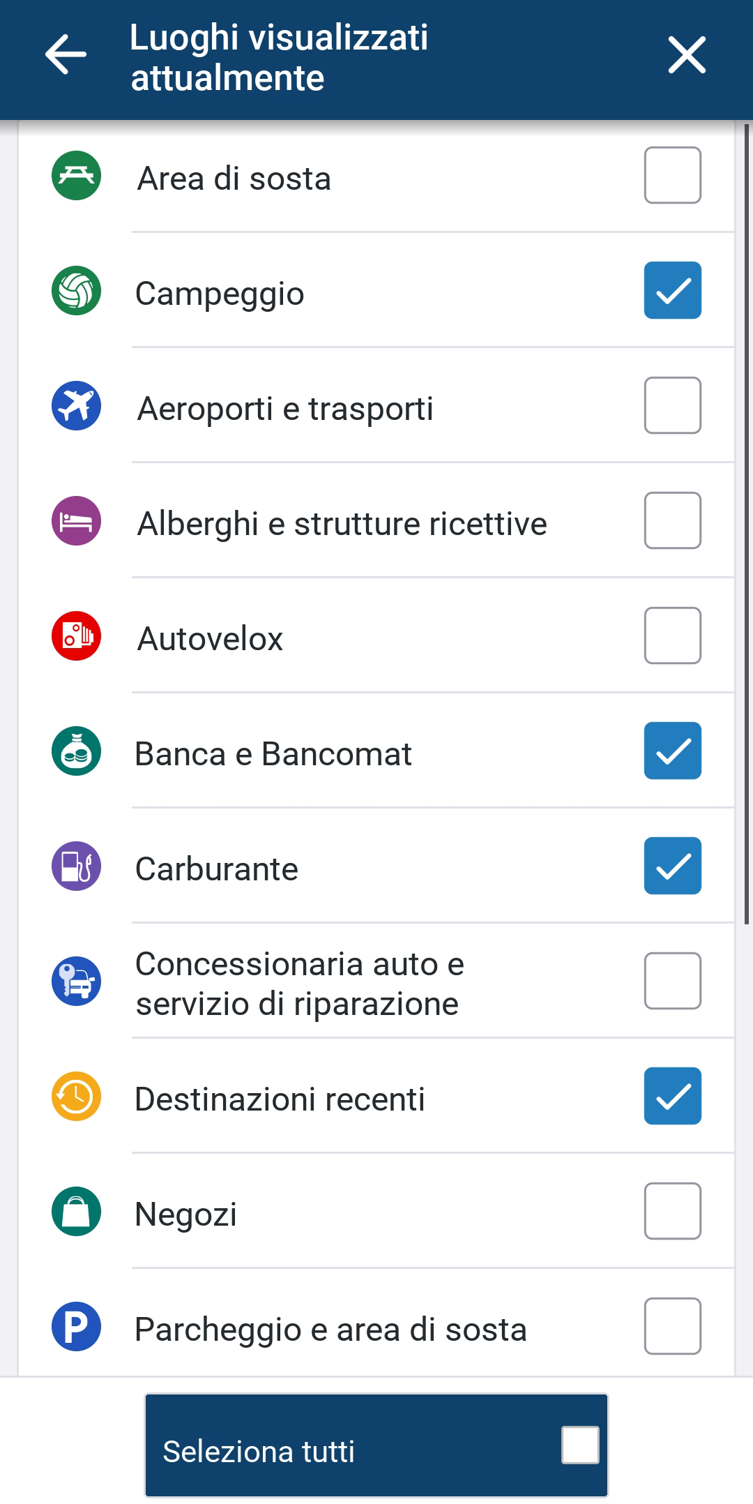Check the Negozi checkbox

click(672, 1211)
